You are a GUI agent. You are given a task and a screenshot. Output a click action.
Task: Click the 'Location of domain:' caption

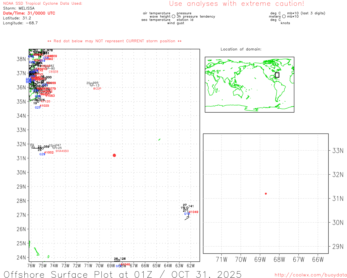[x=241, y=49]
